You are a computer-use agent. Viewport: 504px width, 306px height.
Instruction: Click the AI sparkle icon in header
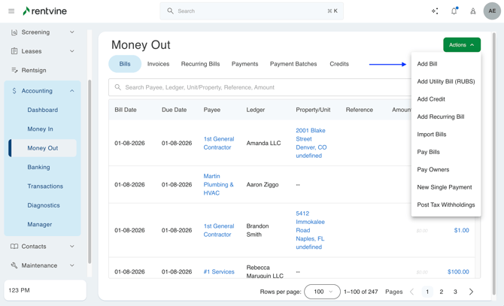click(435, 11)
